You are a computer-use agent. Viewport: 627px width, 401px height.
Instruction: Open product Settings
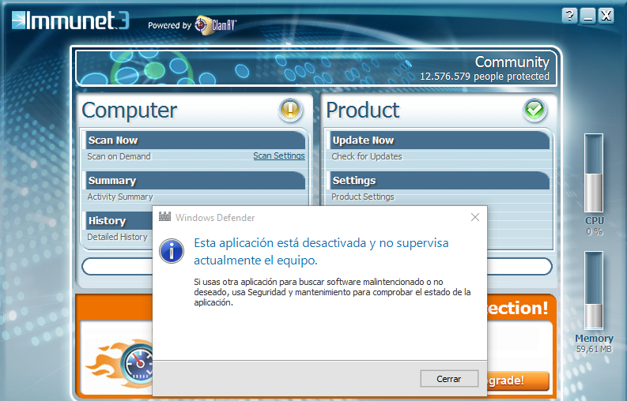[x=440, y=181]
